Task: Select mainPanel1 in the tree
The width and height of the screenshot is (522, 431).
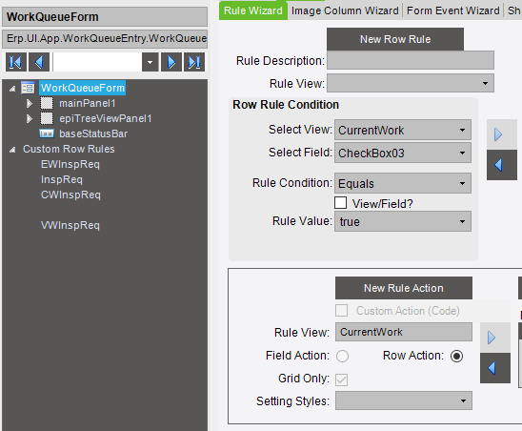Action: [88, 103]
